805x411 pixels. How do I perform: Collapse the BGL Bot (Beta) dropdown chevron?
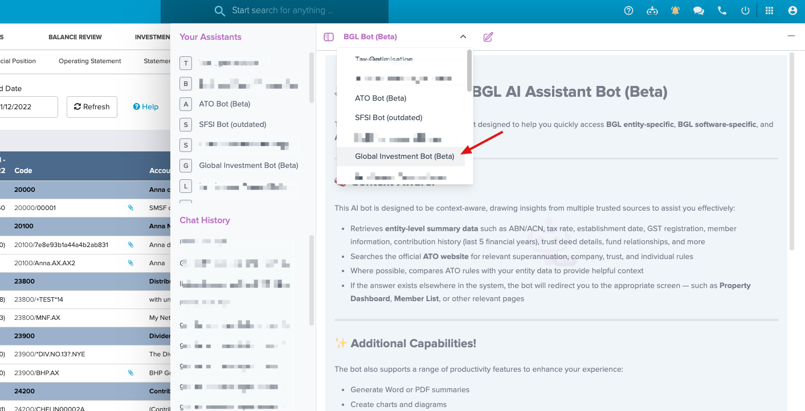click(x=463, y=37)
